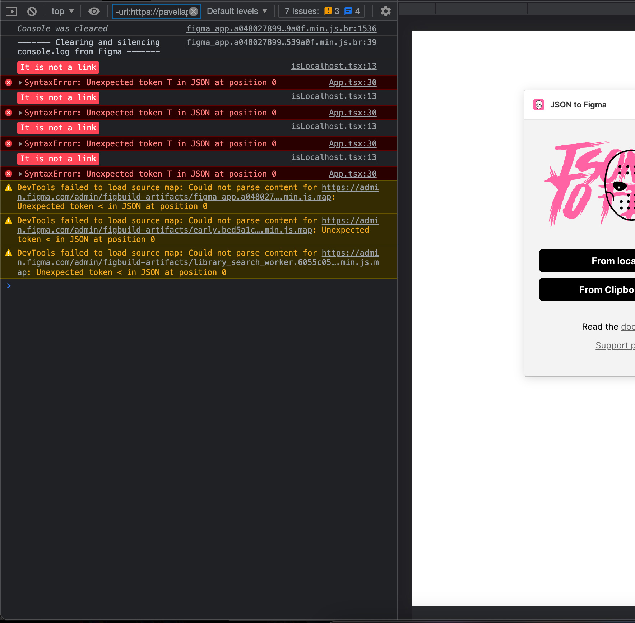Image resolution: width=635 pixels, height=623 pixels.
Task: Click the blue messages icon in Issues counter
Action: [x=348, y=11]
